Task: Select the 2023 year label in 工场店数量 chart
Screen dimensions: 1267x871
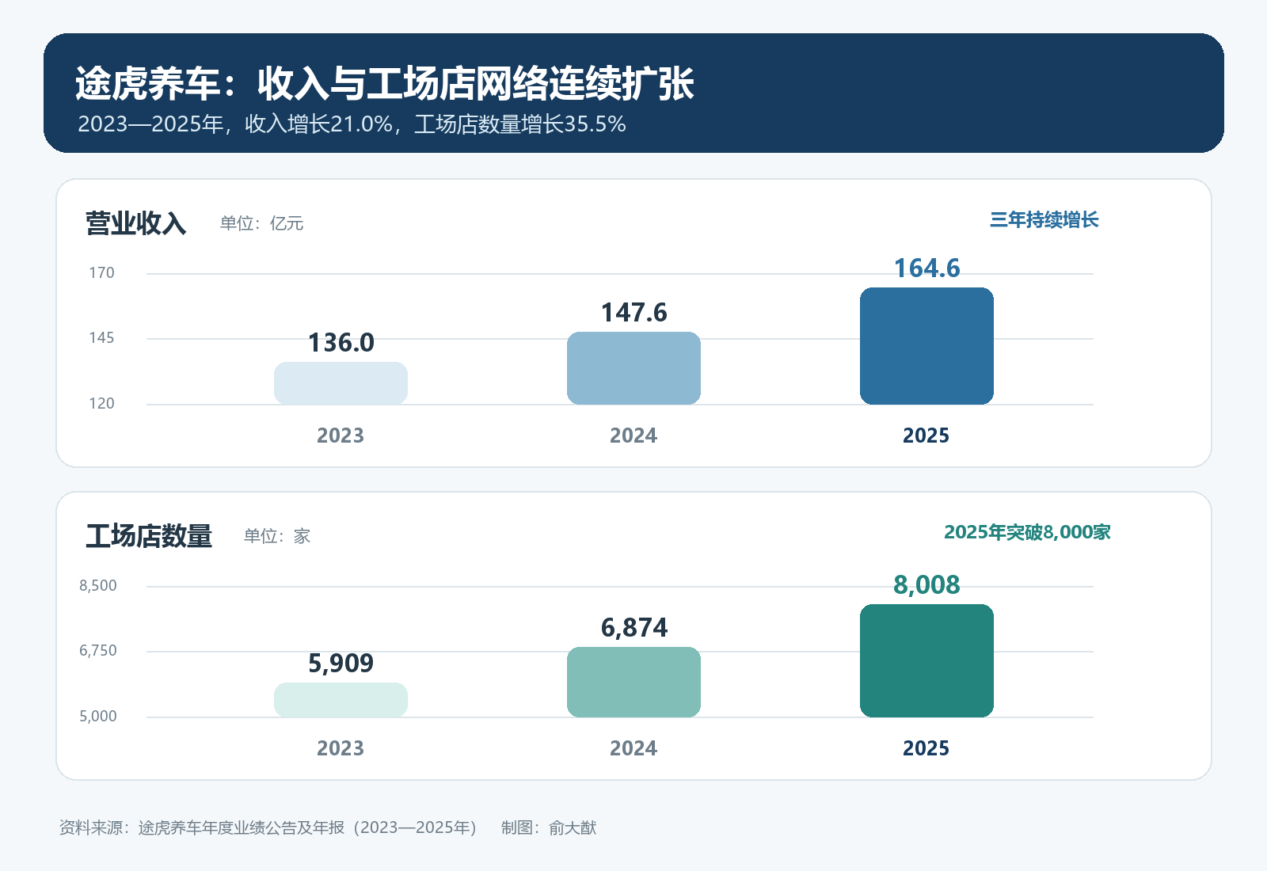Action: [x=341, y=748]
